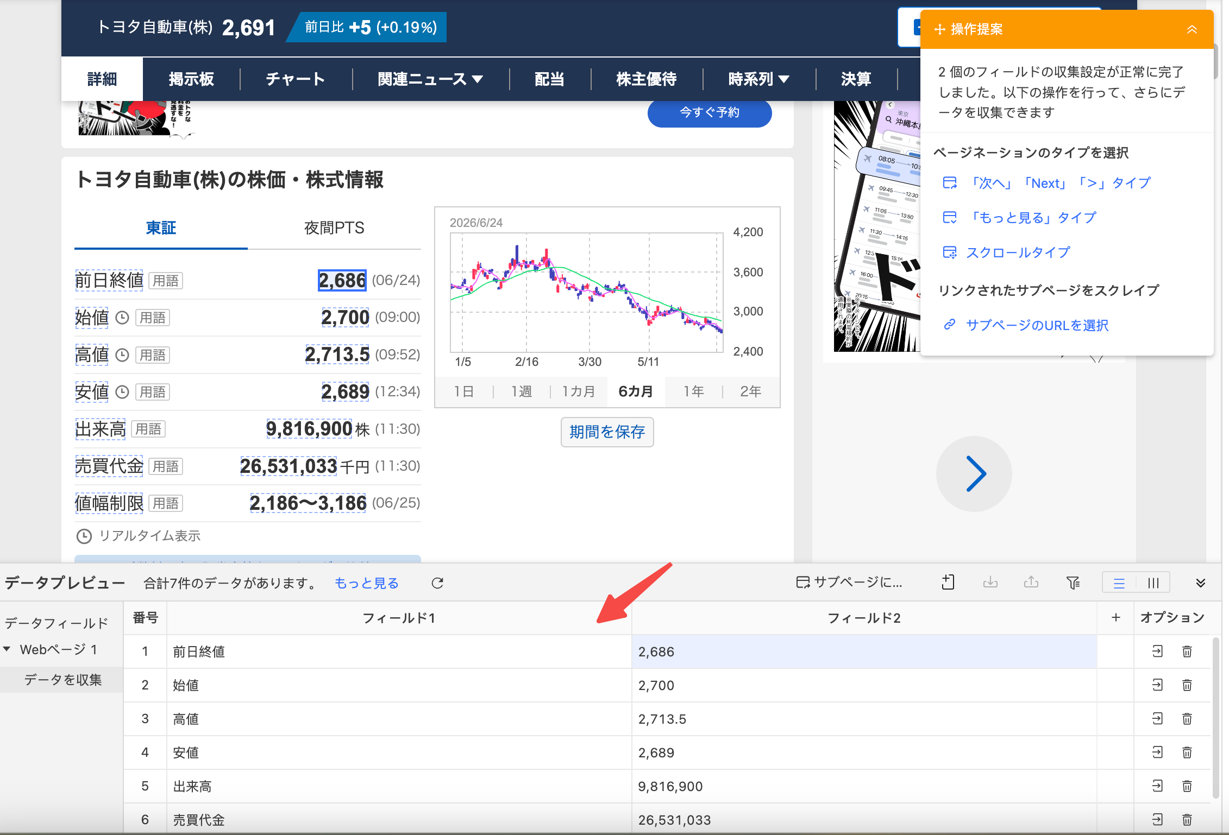Click the move icon for row 5 出来高
The height and width of the screenshot is (835, 1229).
click(1158, 786)
